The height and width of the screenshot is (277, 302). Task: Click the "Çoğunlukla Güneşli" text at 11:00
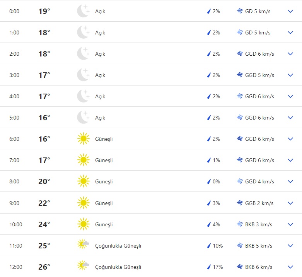point(118,246)
